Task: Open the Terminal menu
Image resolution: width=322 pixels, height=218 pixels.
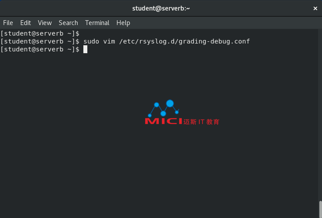Action: [x=97, y=23]
